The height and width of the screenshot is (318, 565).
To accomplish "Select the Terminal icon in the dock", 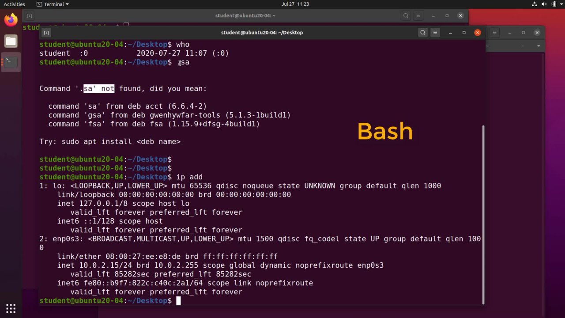I will point(11,62).
